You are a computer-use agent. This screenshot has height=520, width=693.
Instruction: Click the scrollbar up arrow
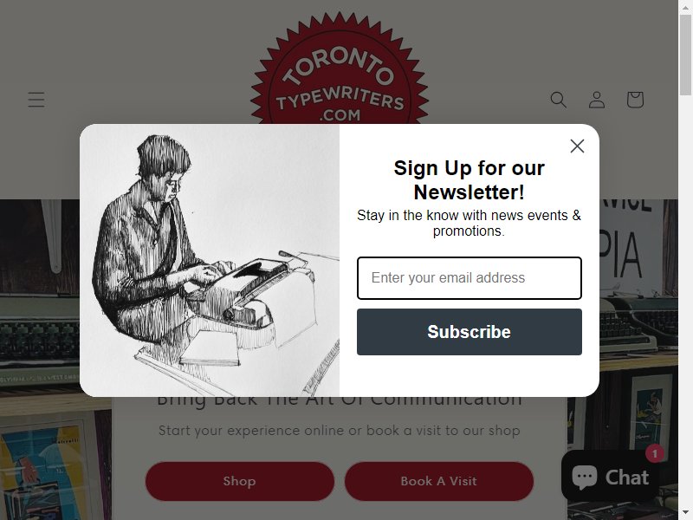click(685, 6)
